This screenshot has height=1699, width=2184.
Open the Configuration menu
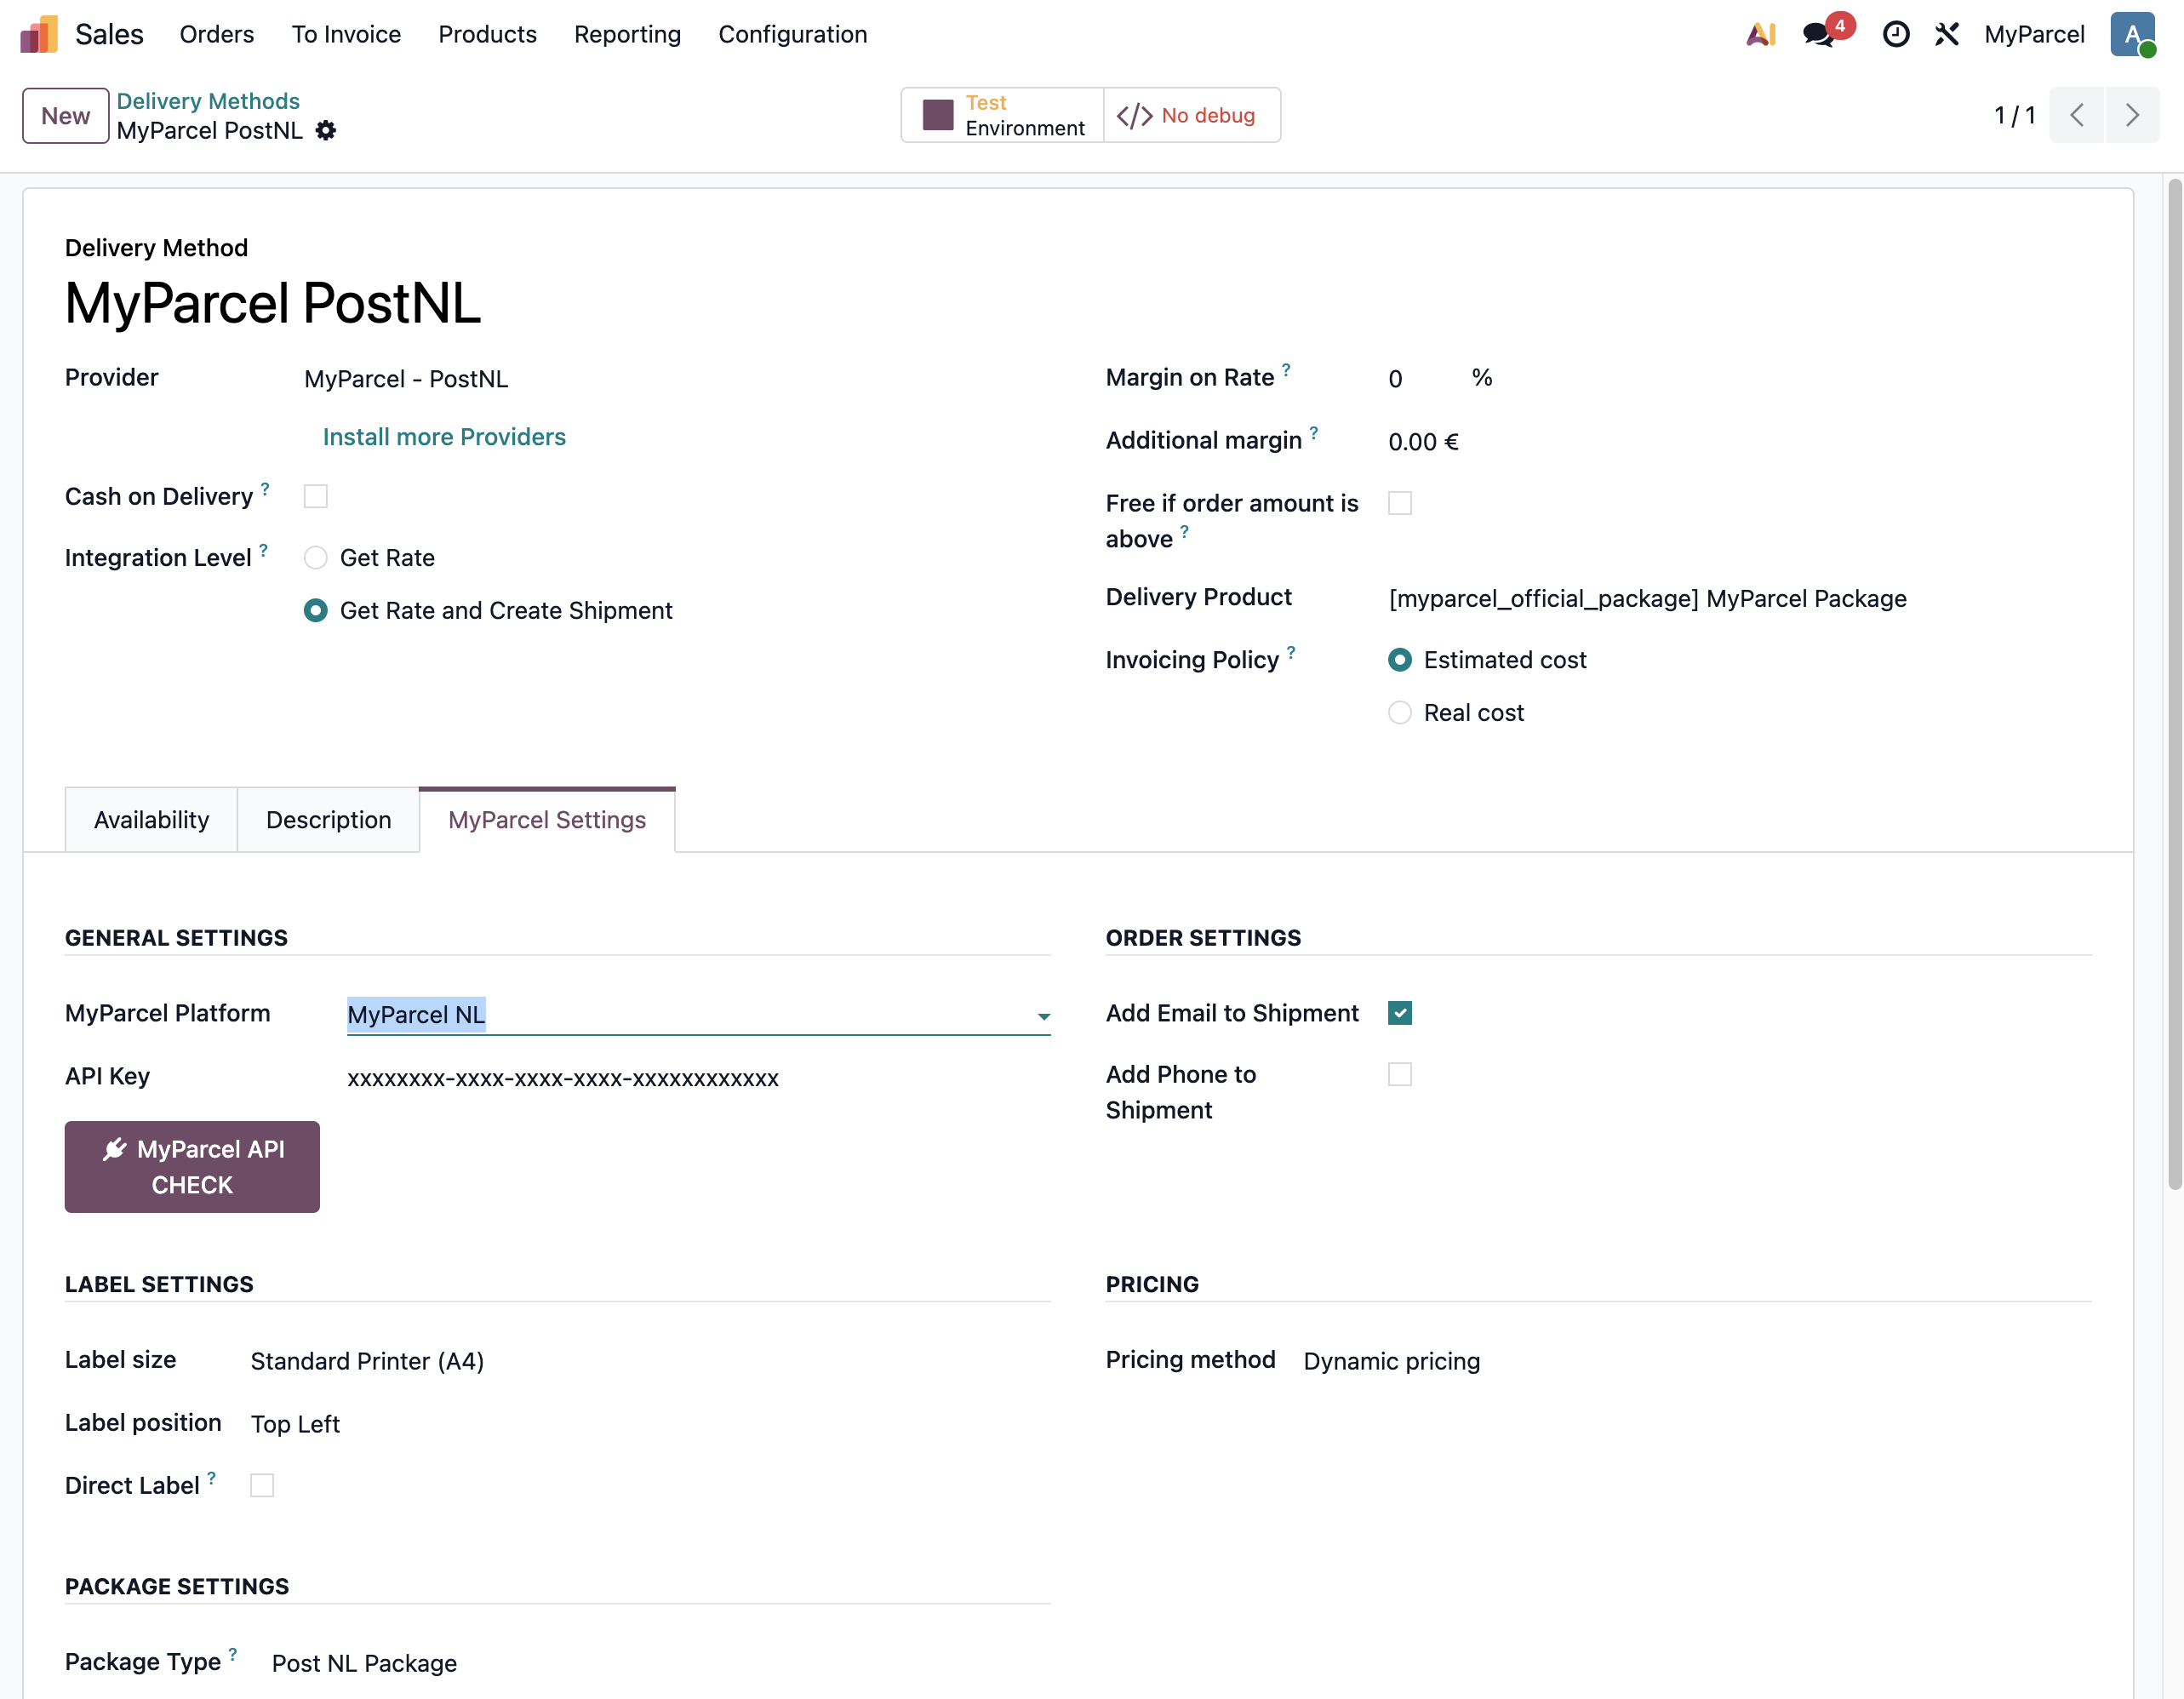click(792, 35)
